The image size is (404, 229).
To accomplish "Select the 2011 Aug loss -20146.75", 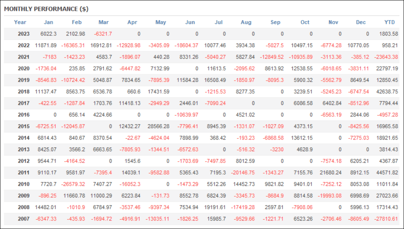I will click(x=243, y=173).
